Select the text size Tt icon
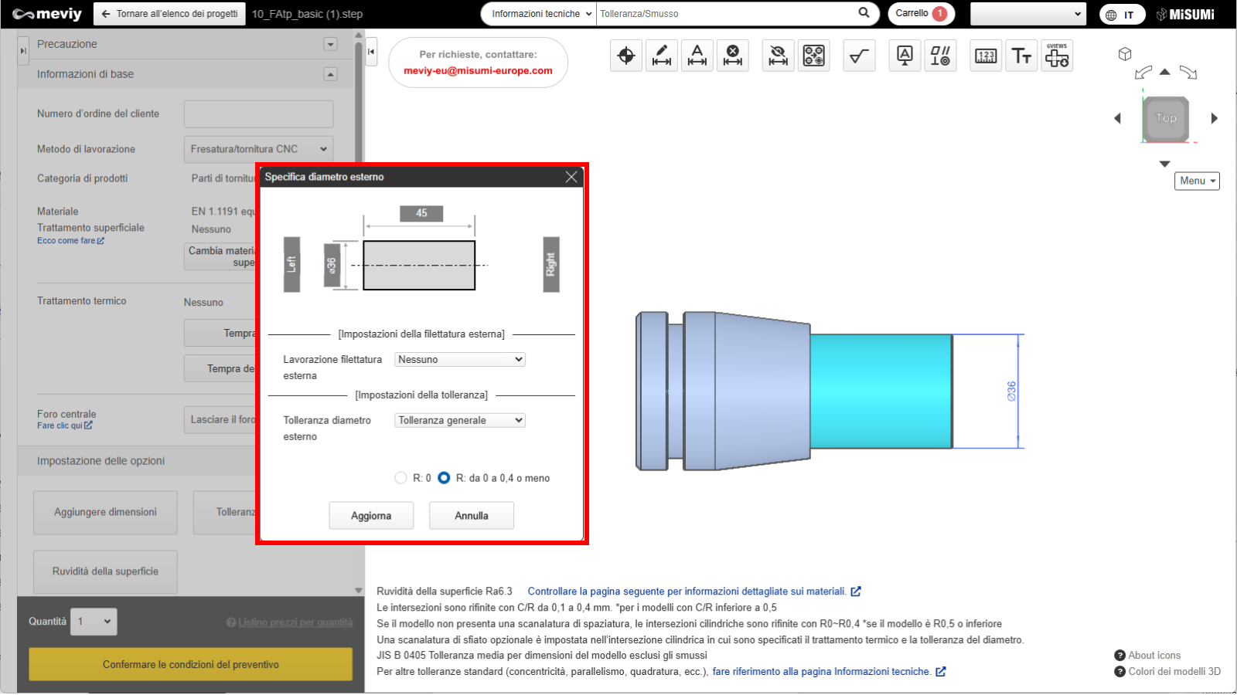The width and height of the screenshot is (1237, 695). [1021, 56]
